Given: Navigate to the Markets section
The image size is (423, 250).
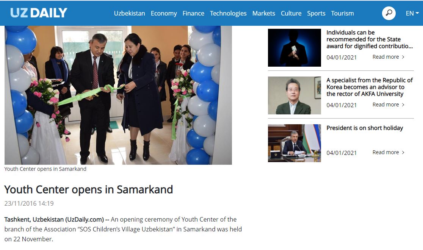Looking at the screenshot, I should [x=264, y=13].
